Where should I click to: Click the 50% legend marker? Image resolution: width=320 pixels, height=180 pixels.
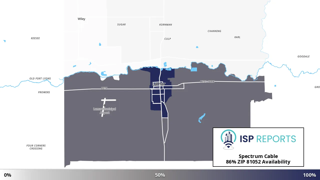pyautogui.click(x=160, y=175)
